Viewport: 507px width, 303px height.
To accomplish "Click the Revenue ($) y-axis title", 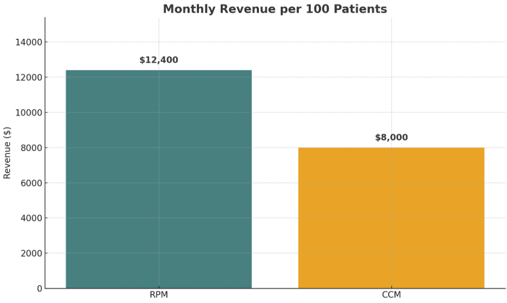I will pos(7,153).
